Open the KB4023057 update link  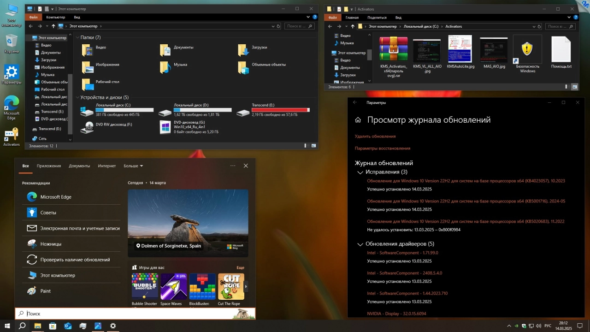click(x=466, y=181)
